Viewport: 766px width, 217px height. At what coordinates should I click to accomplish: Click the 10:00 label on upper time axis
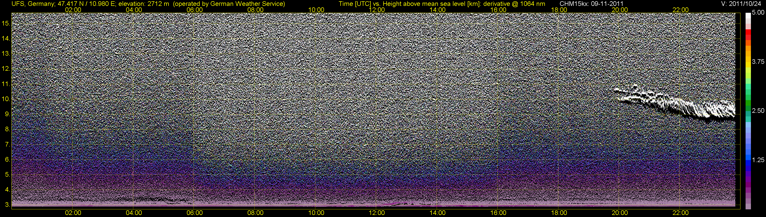[316, 10]
